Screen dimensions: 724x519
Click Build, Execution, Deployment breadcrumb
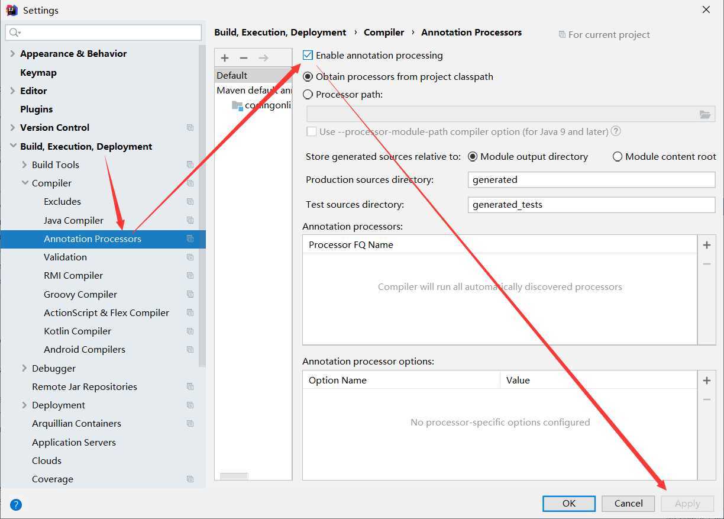coord(280,33)
